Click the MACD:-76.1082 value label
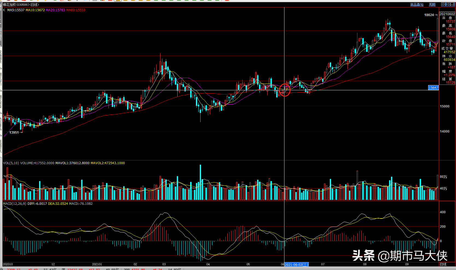This screenshot has height=270, width=456. coord(81,204)
